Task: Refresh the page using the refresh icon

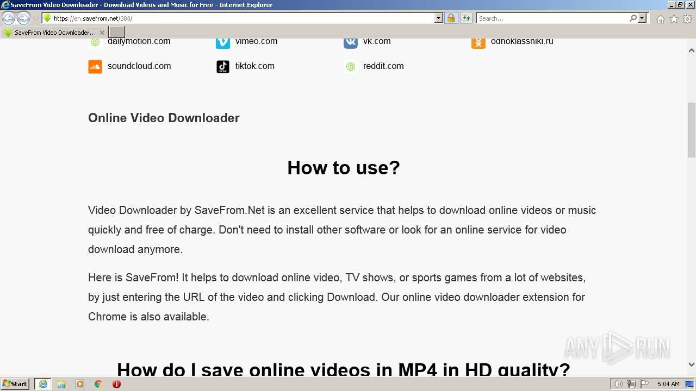Action: 467,18
